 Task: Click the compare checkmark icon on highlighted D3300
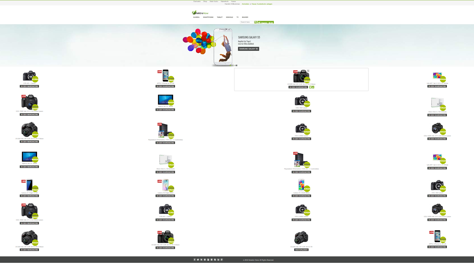click(313, 87)
